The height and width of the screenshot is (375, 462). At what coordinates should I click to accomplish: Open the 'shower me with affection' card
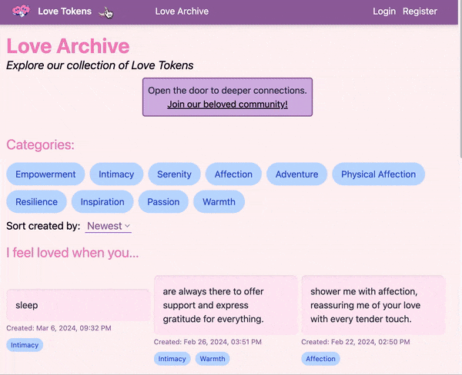(x=373, y=305)
